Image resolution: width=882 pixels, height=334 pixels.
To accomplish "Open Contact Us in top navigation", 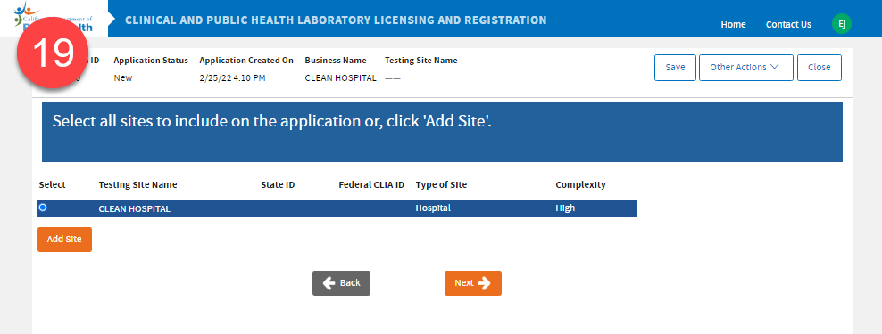I will click(788, 24).
